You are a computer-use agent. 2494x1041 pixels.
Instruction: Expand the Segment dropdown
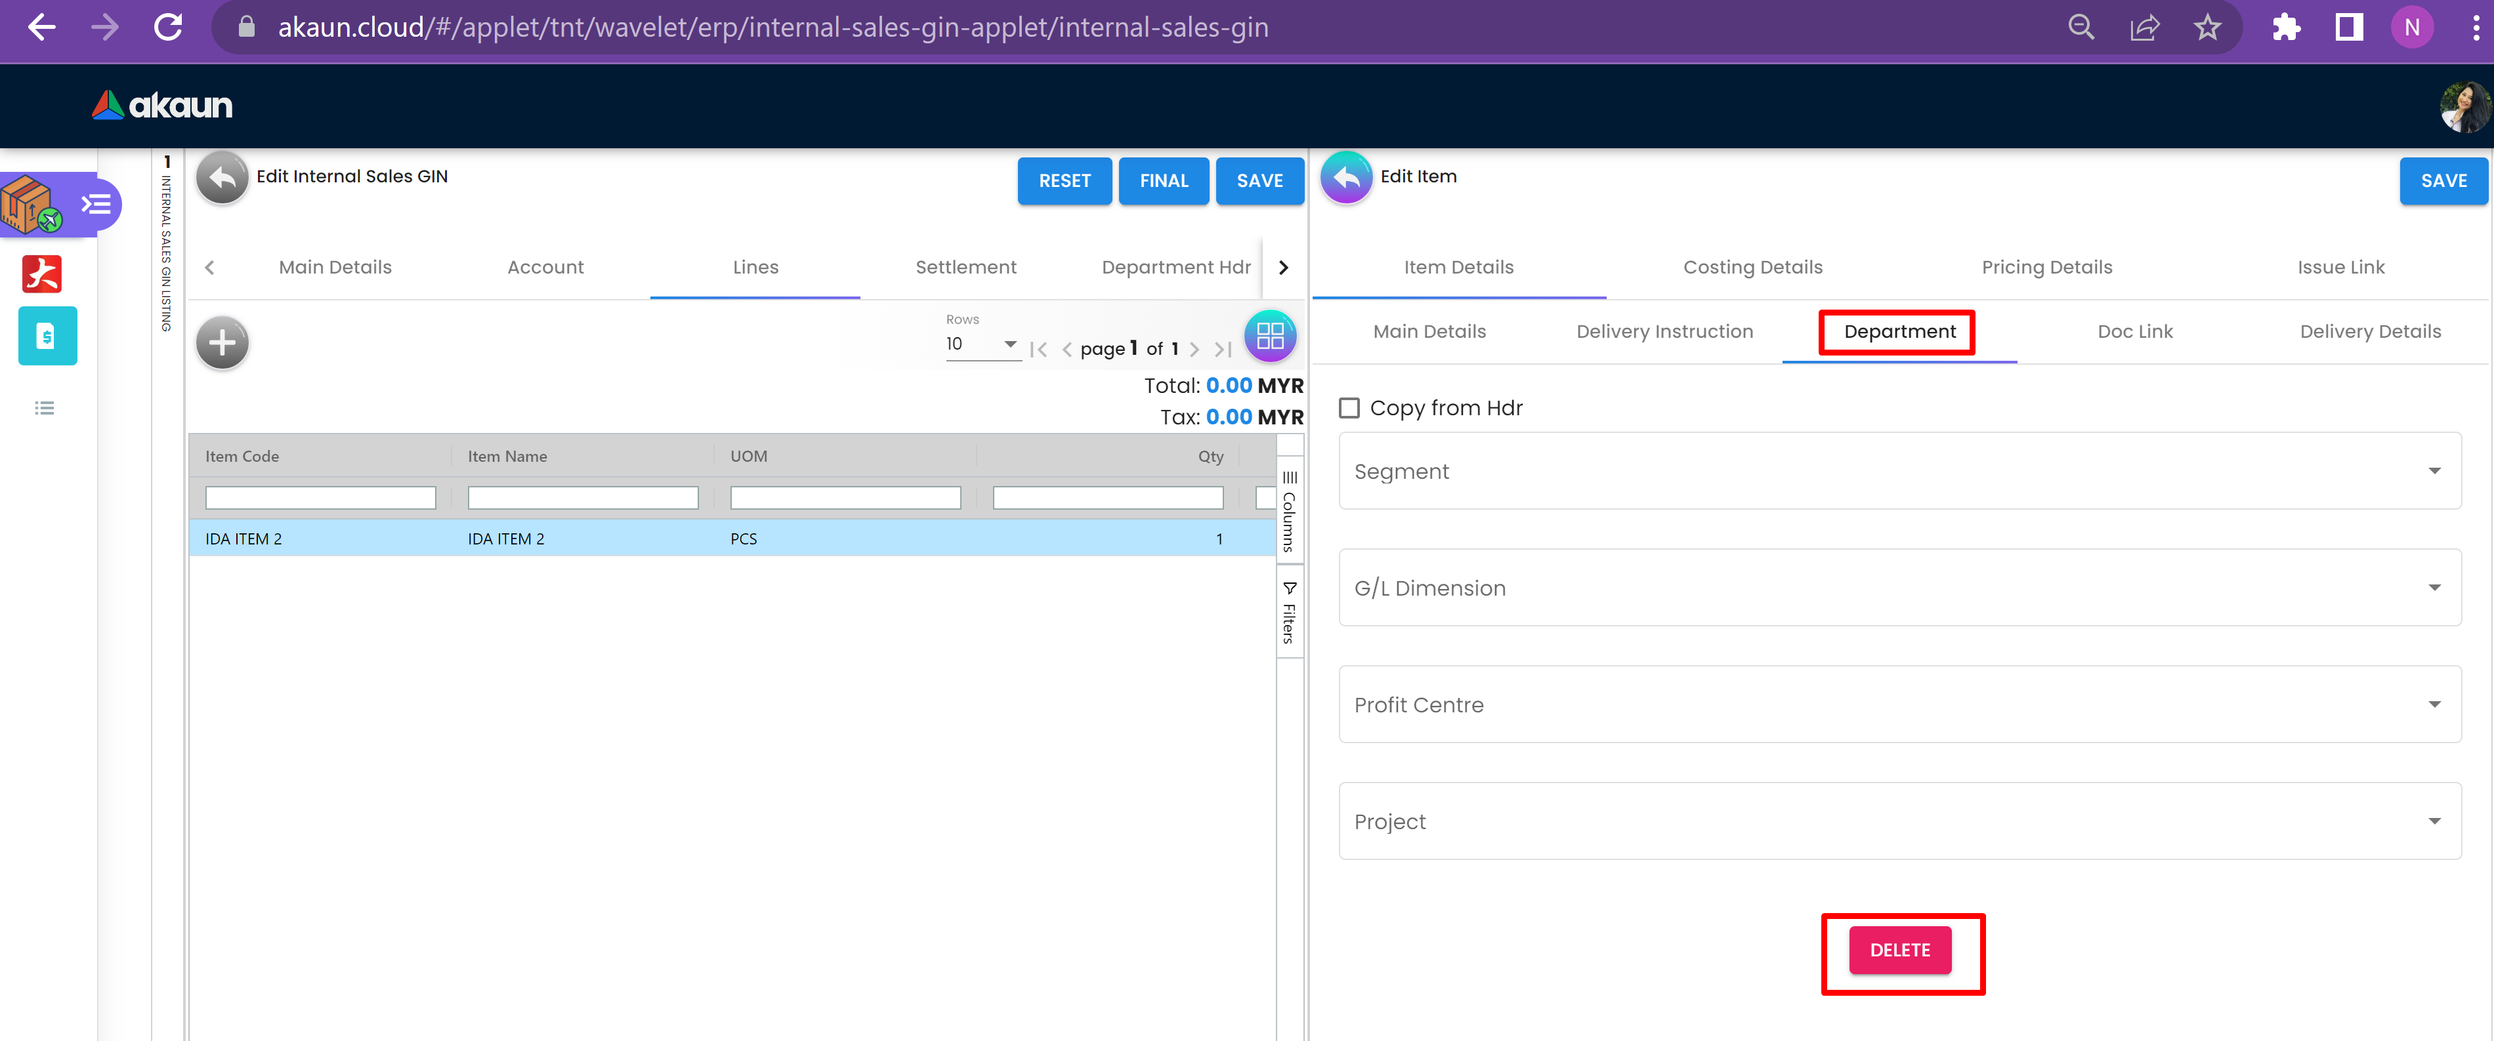point(1899,471)
